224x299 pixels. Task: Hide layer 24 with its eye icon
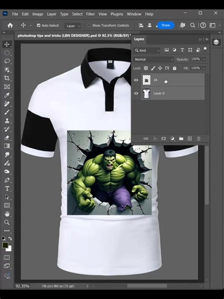(136, 80)
